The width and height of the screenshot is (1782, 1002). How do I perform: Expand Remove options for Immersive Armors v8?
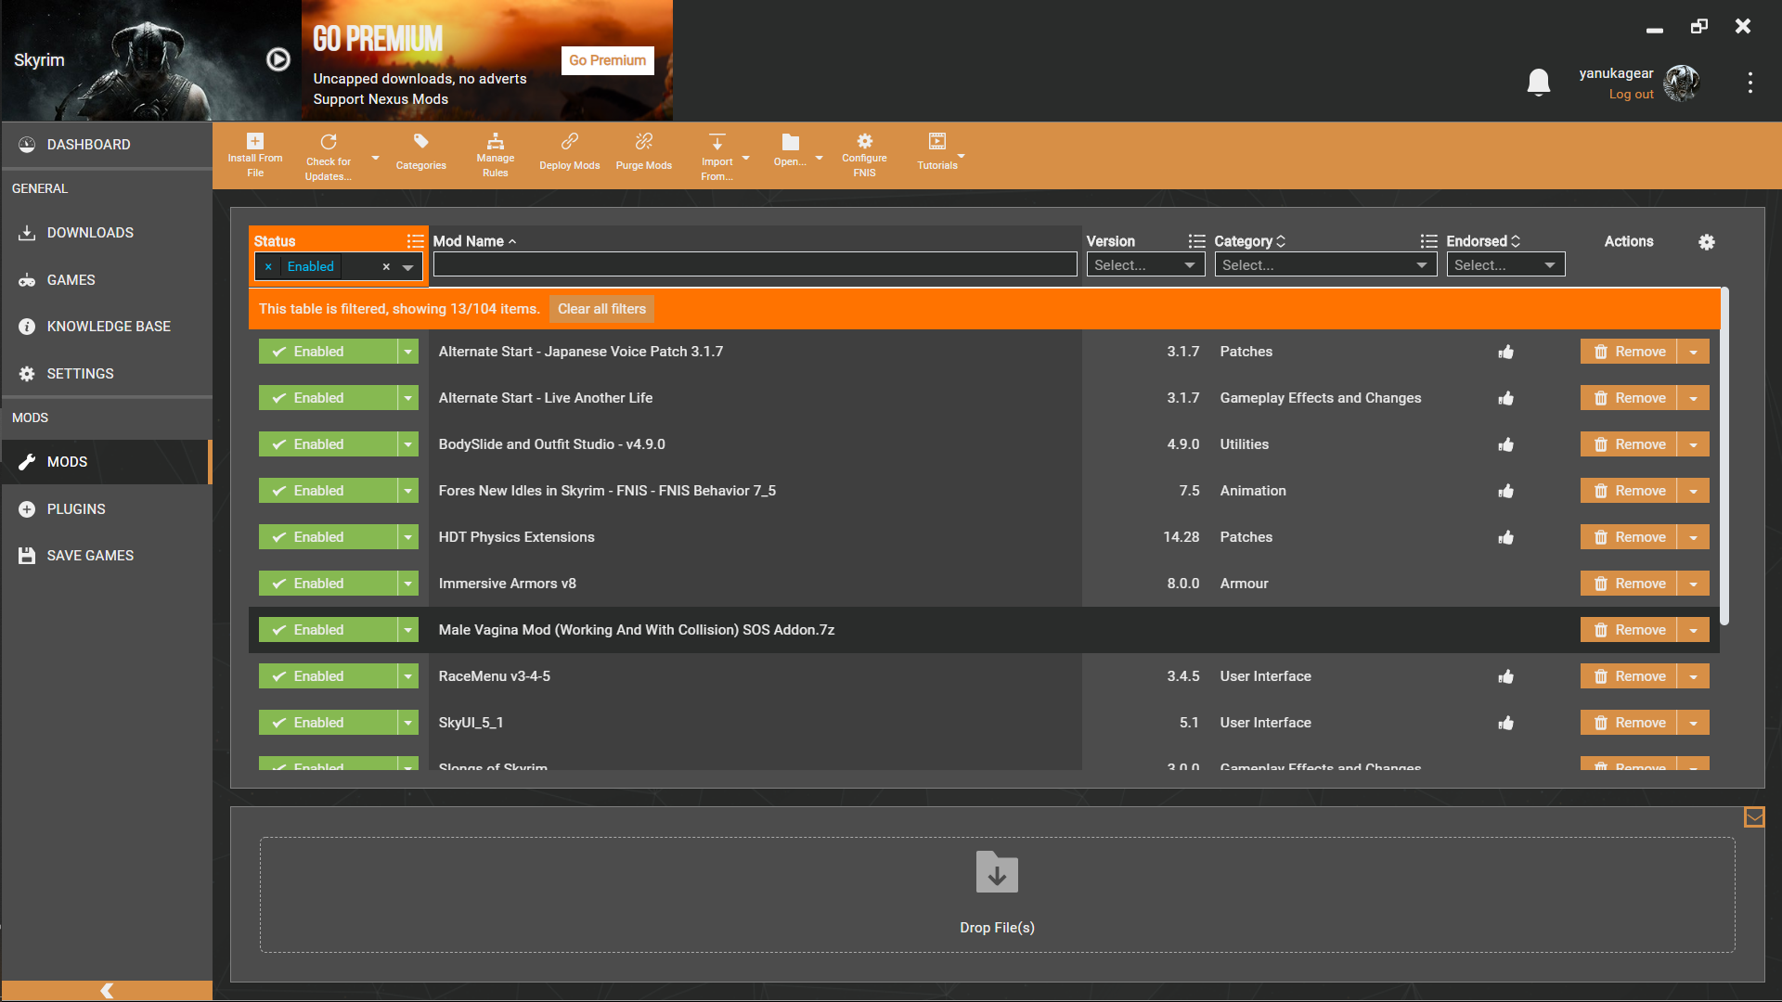pos(1693,584)
